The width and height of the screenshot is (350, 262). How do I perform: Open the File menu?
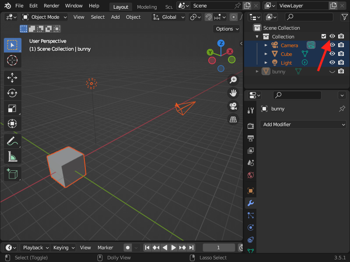(x=19, y=6)
